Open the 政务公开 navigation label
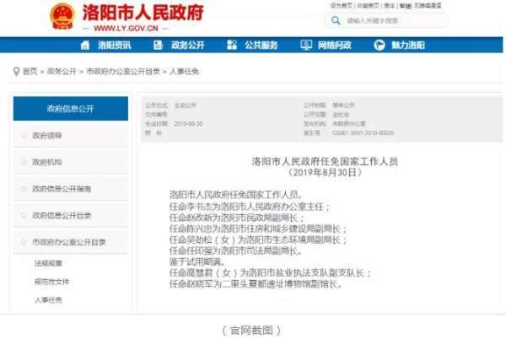 coord(188,46)
